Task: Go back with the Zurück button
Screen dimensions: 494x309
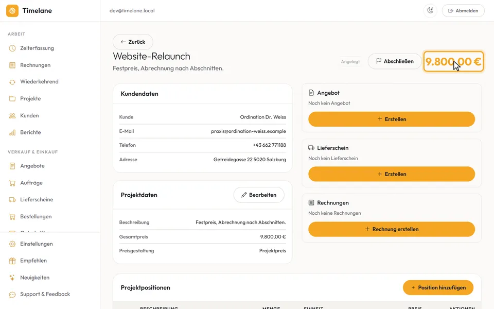Action: click(x=133, y=42)
